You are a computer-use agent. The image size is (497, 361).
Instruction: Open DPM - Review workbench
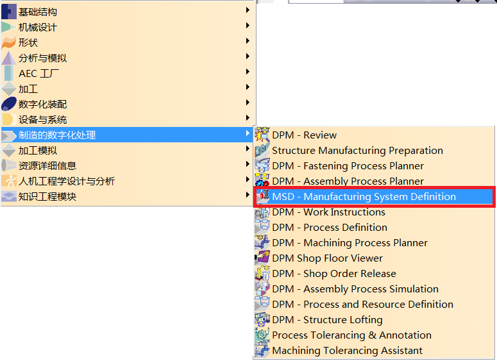tap(375, 135)
